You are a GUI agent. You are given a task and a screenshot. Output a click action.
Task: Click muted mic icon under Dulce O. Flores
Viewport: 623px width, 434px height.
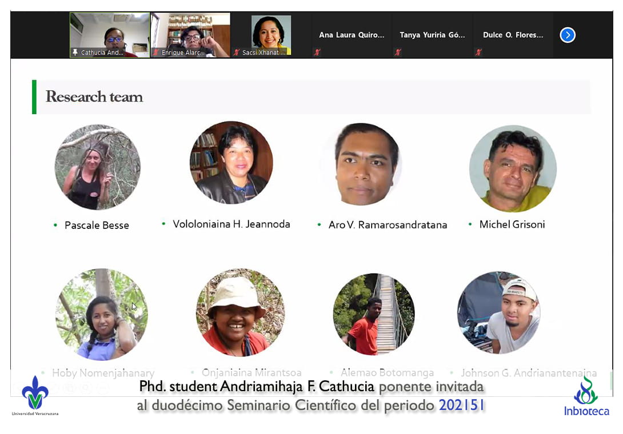(478, 53)
